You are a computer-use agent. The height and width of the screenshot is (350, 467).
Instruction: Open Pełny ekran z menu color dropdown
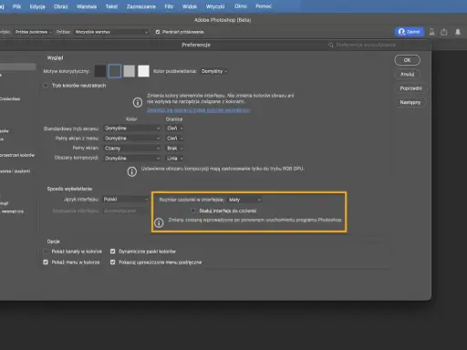[x=132, y=139]
